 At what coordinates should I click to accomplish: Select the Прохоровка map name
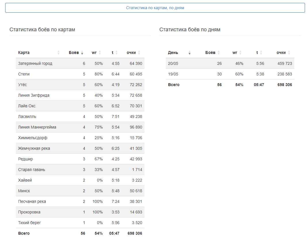coord(29,212)
